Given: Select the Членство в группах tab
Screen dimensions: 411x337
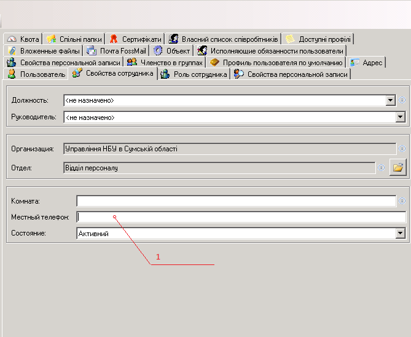Looking at the screenshot, I should (165, 62).
